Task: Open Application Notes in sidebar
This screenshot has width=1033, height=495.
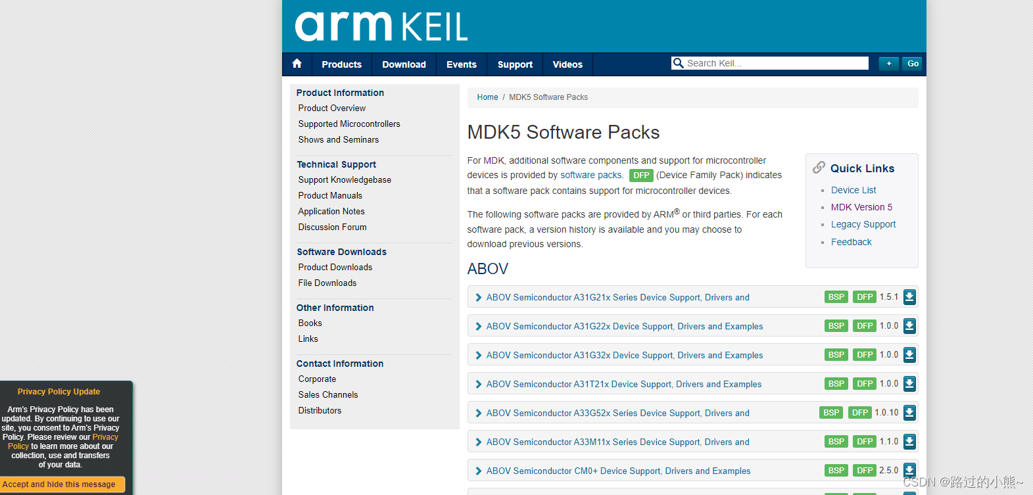Action: click(x=331, y=211)
